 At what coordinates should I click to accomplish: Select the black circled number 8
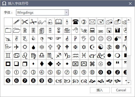33,81
